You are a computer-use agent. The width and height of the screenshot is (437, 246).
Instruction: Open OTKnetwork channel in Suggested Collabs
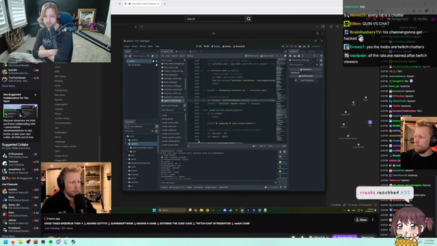click(20, 155)
